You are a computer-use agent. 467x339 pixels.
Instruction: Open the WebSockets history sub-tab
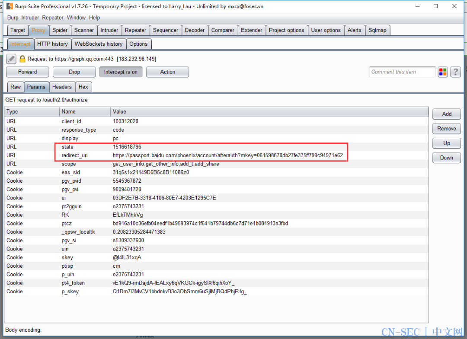pos(99,44)
